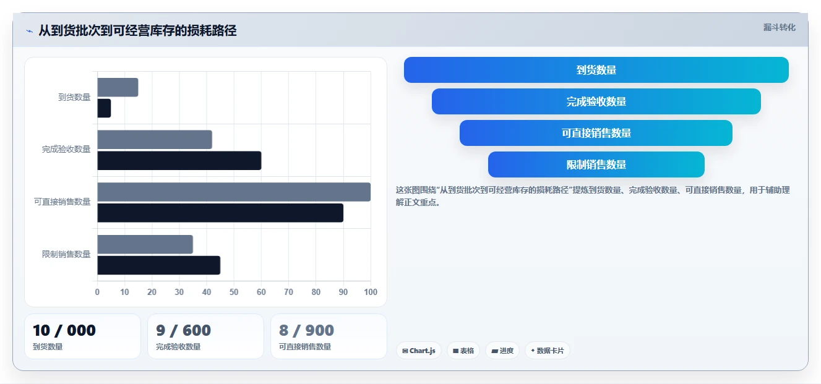Click the Chart.js tag chip

point(419,351)
